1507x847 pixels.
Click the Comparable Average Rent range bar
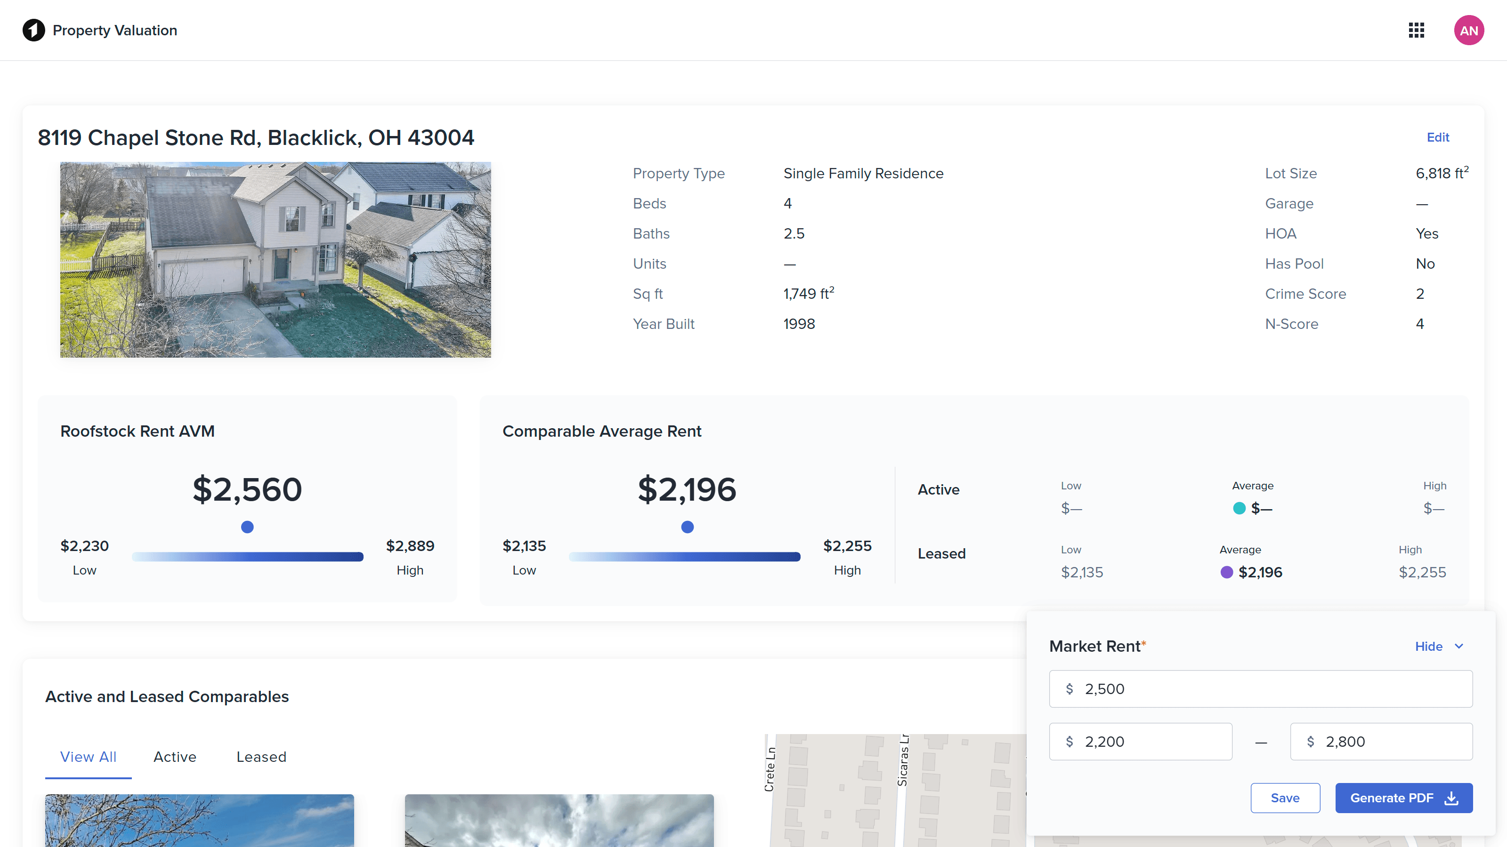click(684, 557)
